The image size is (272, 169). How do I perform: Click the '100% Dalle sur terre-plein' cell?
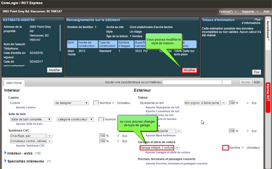tap(184, 53)
